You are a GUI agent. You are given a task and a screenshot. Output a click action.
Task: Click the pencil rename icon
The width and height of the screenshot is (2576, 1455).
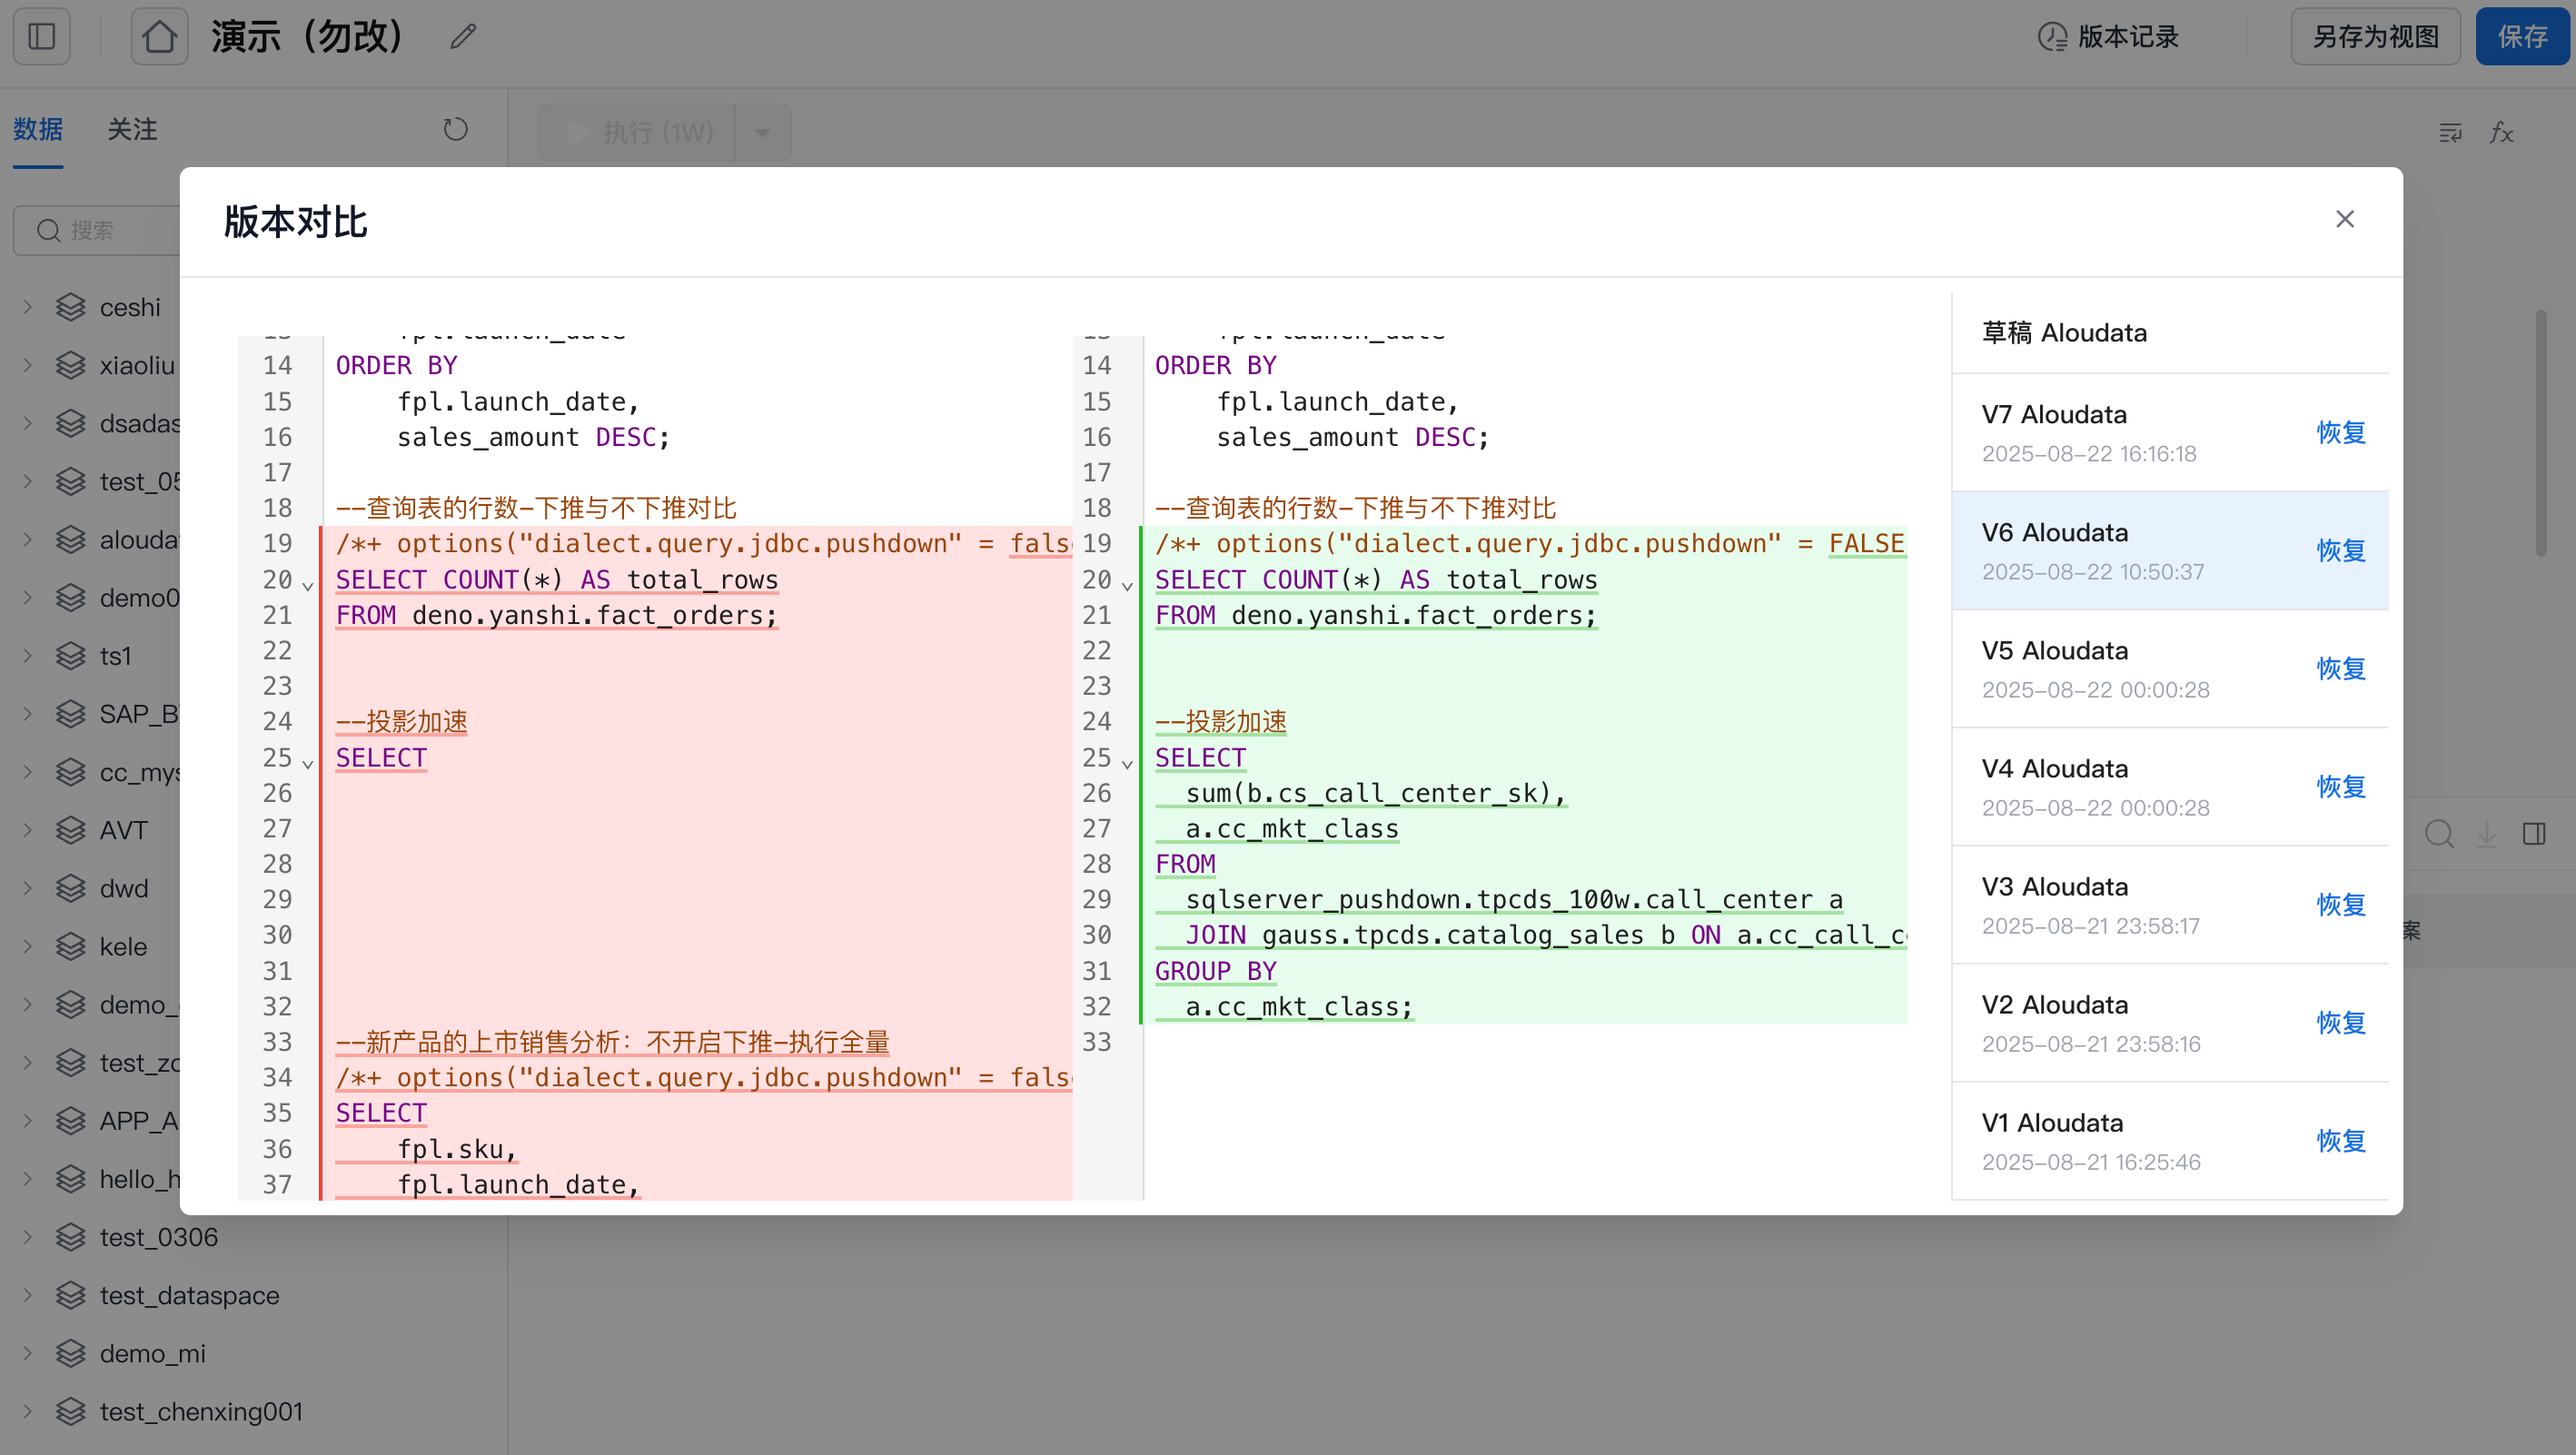(x=462, y=37)
